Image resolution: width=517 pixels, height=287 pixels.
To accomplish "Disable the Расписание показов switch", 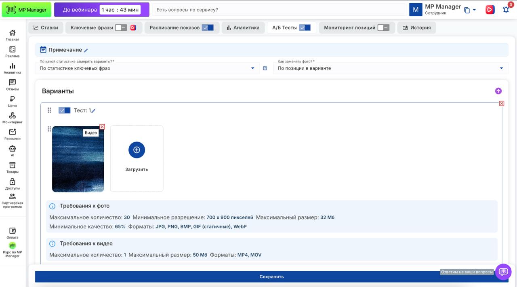I will [x=208, y=28].
